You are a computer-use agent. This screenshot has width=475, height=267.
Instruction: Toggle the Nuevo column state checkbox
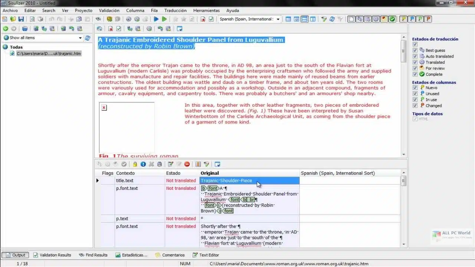click(x=415, y=88)
